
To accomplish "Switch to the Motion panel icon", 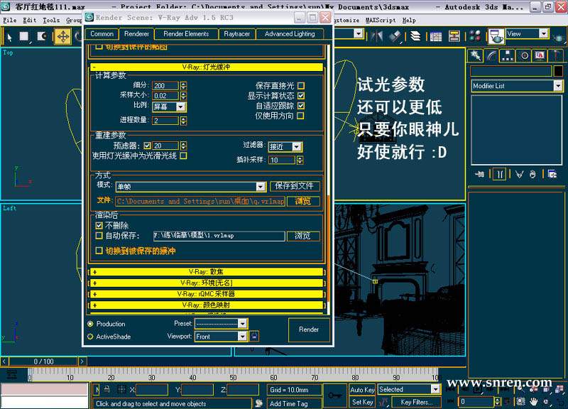I will coord(524,56).
